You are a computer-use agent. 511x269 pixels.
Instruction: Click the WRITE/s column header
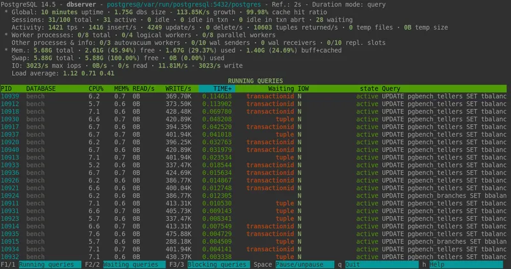[178, 89]
